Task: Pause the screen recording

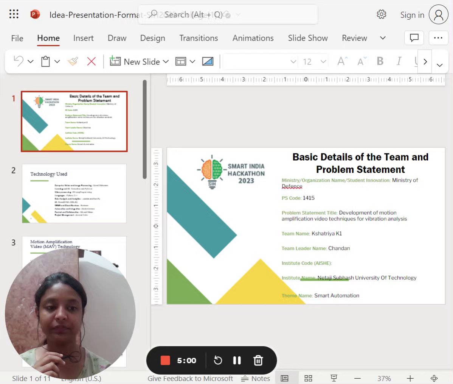Action: point(237,361)
